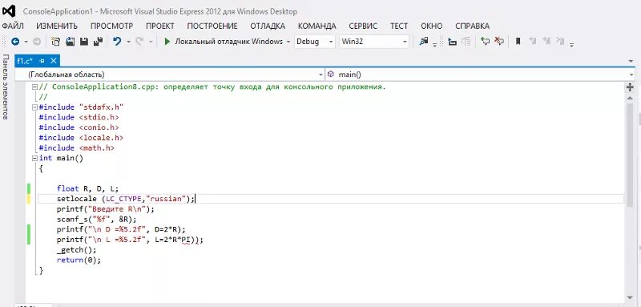641x307 pixels.
Task: Click the Visual Studio logo icon
Action: (9, 10)
